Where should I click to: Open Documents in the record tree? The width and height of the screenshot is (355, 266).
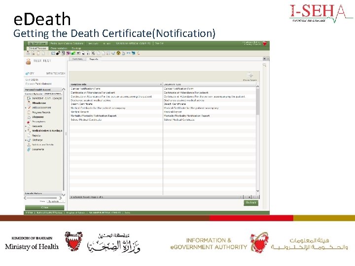click(x=38, y=149)
